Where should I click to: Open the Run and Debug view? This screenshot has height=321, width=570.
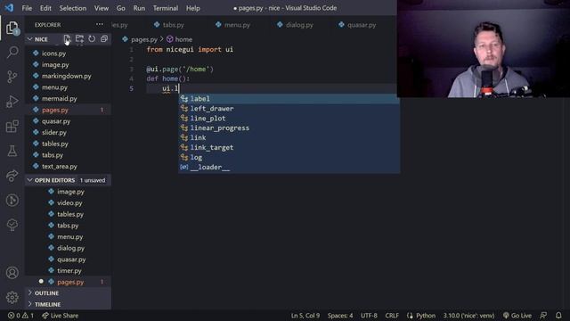12,102
